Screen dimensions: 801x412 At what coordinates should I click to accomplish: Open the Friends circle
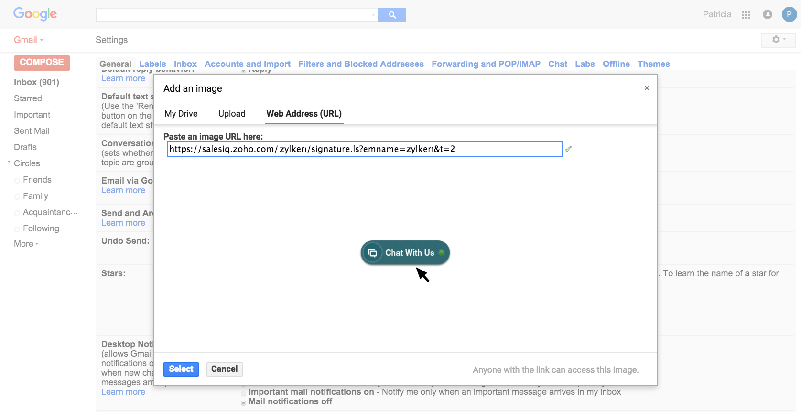[x=37, y=180]
